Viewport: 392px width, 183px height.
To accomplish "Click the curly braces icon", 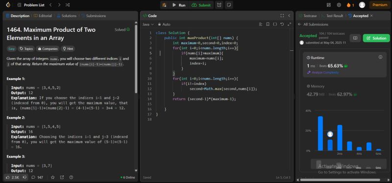I will 275,24.
